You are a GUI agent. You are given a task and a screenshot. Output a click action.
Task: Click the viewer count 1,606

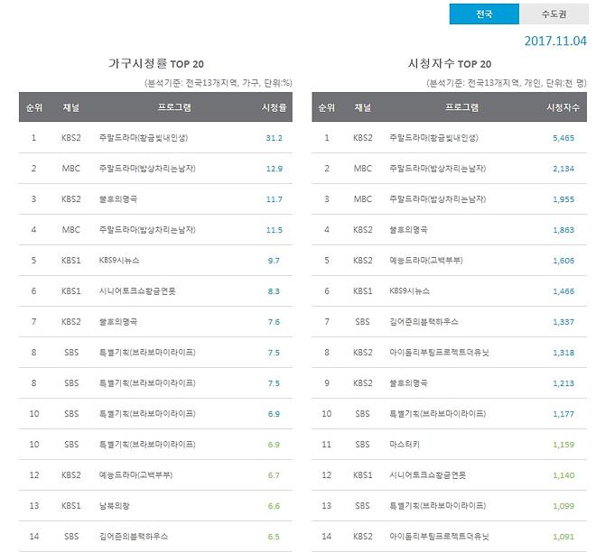pyautogui.click(x=563, y=261)
